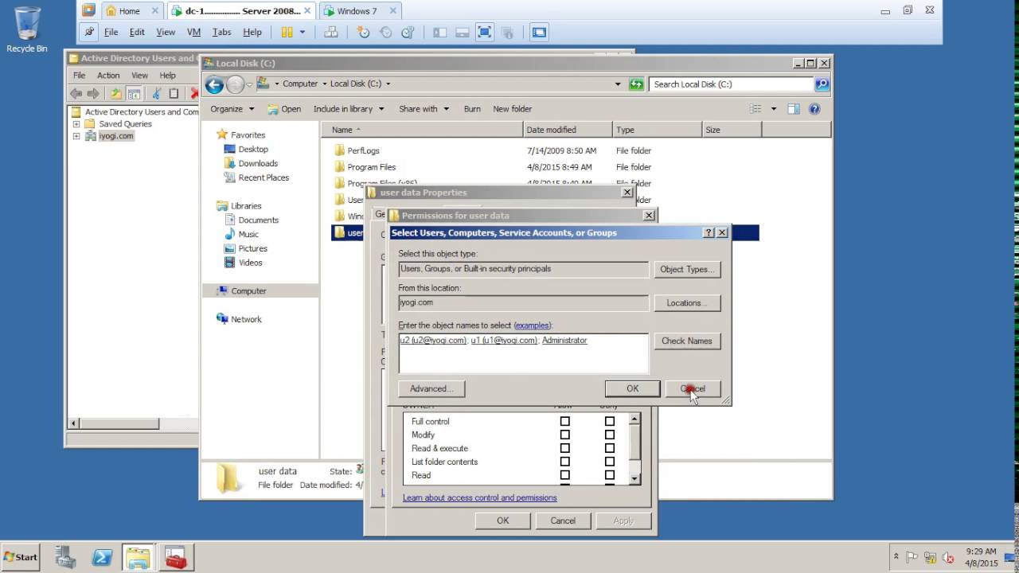This screenshot has width=1019, height=573.
Task: Click Explorer back navigation button
Action: coord(214,84)
